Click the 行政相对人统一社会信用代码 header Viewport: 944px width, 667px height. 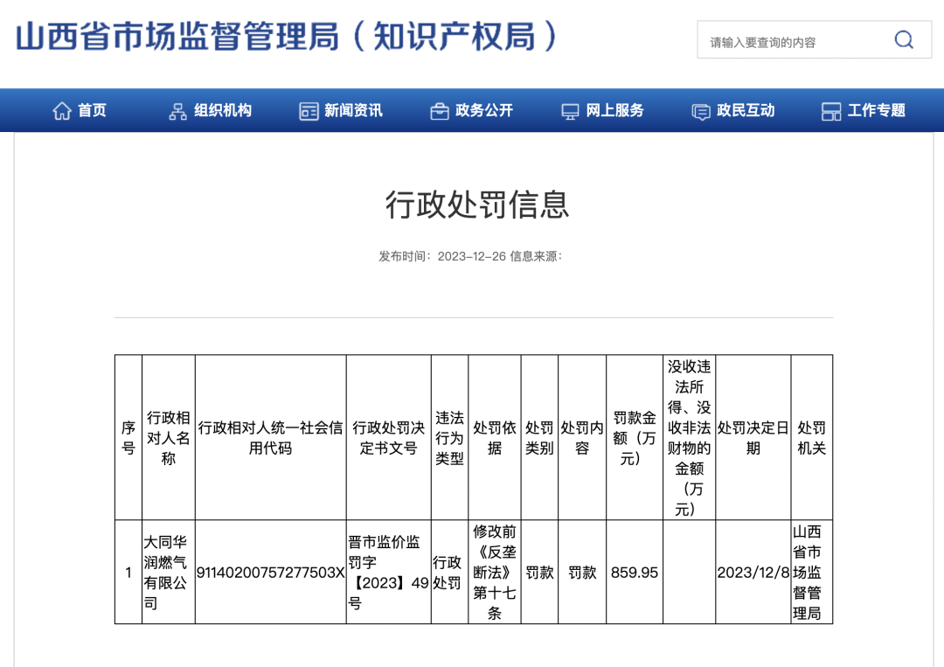[x=270, y=438]
